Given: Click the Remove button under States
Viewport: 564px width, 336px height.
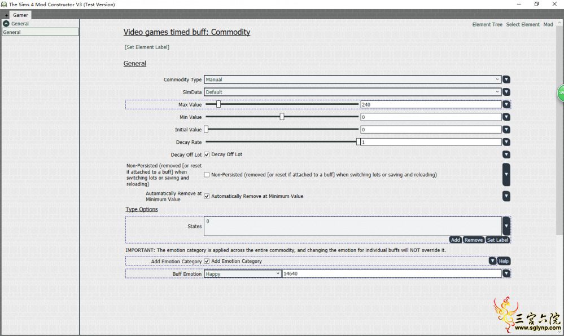Looking at the screenshot, I should (473, 240).
